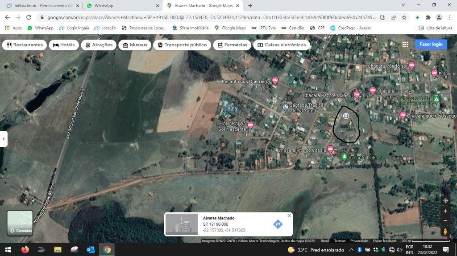457x256 pixels.
Task: Close the Álvares Machado place card
Action: tap(289, 215)
